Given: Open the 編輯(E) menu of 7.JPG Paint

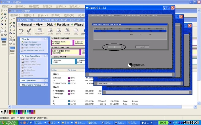Looking at the screenshot, I should 20,6.
